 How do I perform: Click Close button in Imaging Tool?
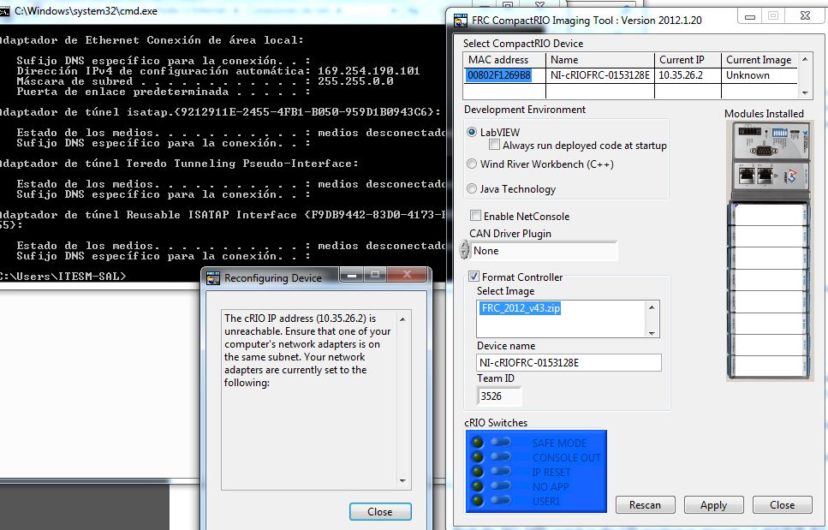tap(782, 504)
